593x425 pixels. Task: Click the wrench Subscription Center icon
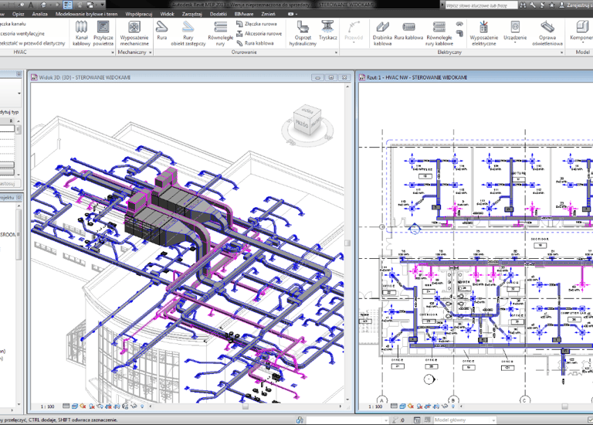pos(533,5)
